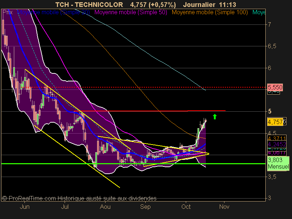This screenshot has width=292, height=219.
Task: Select the green horizontal support line
Action: click(x=133, y=164)
